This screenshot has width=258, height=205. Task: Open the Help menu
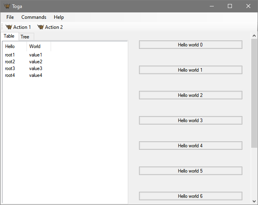[x=59, y=17]
